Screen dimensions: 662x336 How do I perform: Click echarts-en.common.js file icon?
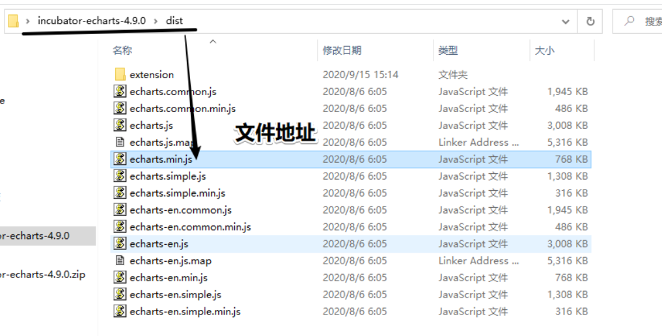point(120,210)
